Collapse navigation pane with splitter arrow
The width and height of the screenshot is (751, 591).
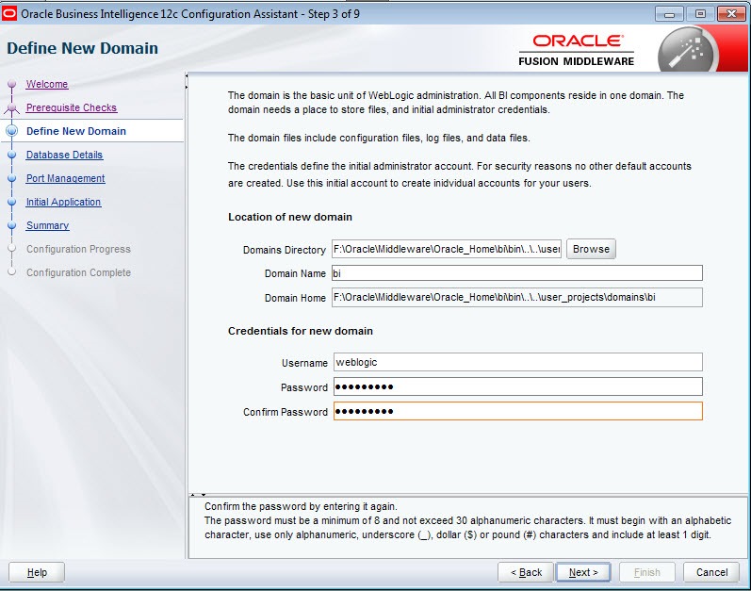187,77
